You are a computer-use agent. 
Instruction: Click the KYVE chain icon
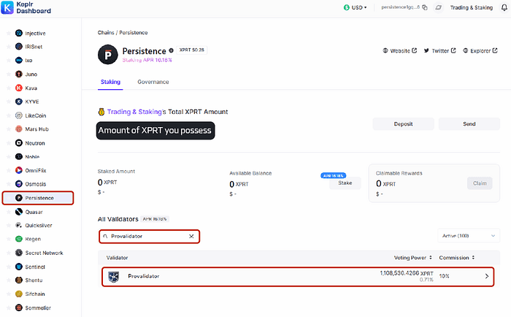[19, 102]
